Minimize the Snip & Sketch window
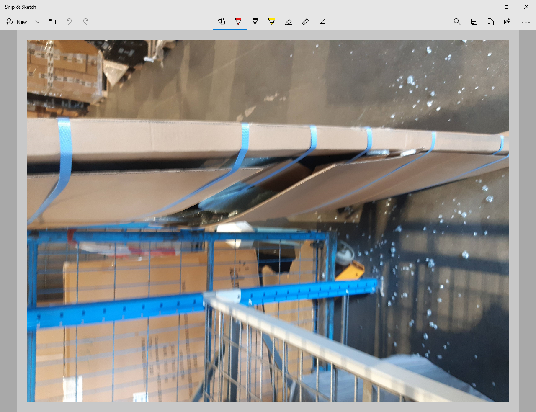Viewport: 536px width, 412px height. [488, 7]
